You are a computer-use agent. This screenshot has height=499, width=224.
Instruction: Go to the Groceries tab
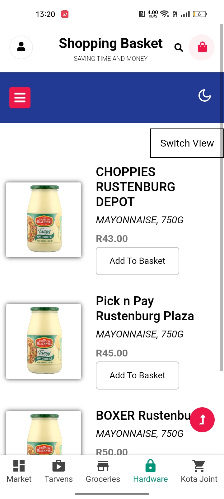click(x=103, y=471)
